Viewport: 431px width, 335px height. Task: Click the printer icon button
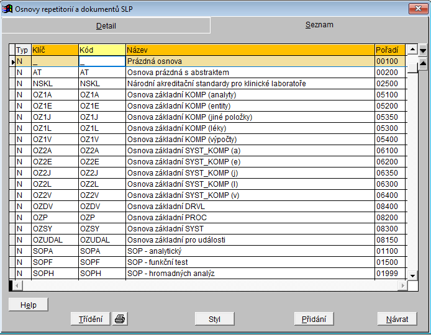click(120, 319)
